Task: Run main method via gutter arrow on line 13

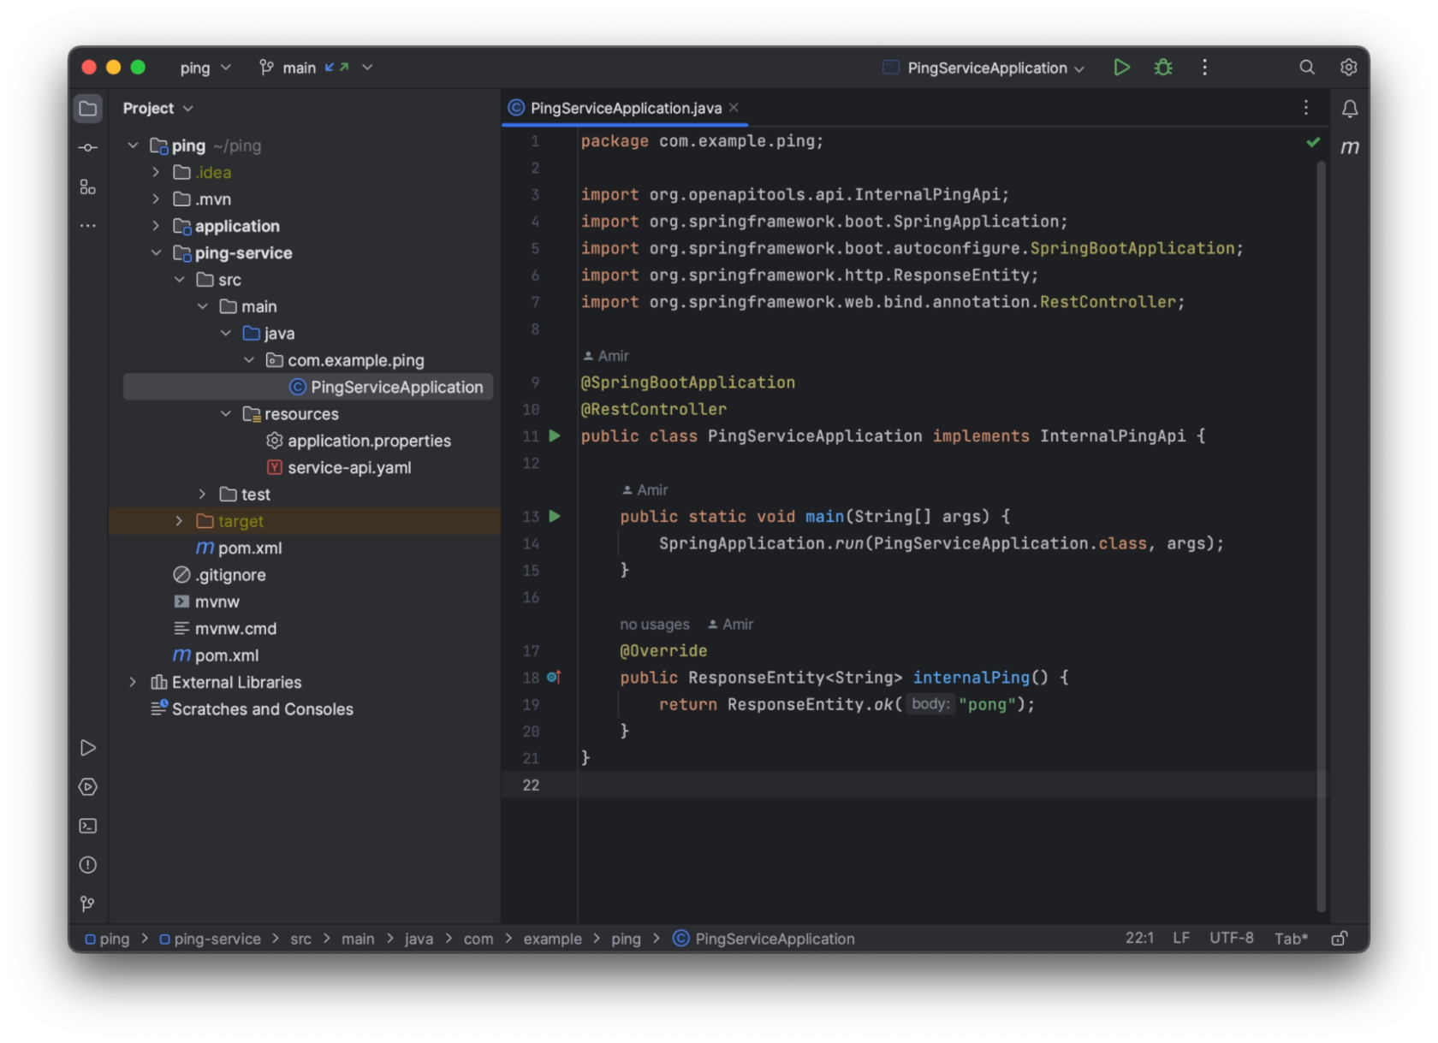Action: coord(555,516)
